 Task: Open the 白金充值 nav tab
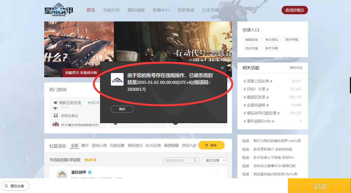point(210,10)
